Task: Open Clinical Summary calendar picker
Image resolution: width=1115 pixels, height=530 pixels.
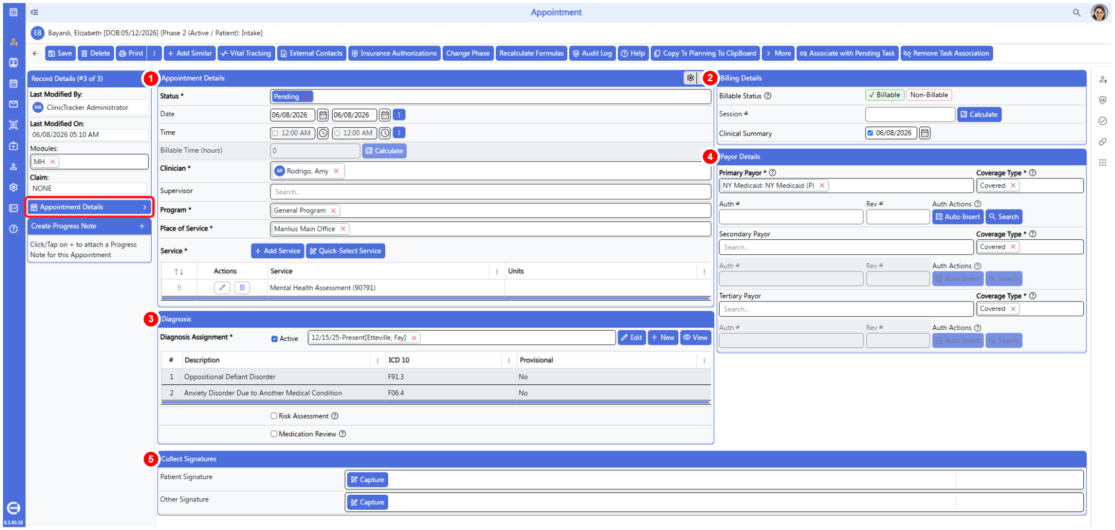Action: pos(924,133)
